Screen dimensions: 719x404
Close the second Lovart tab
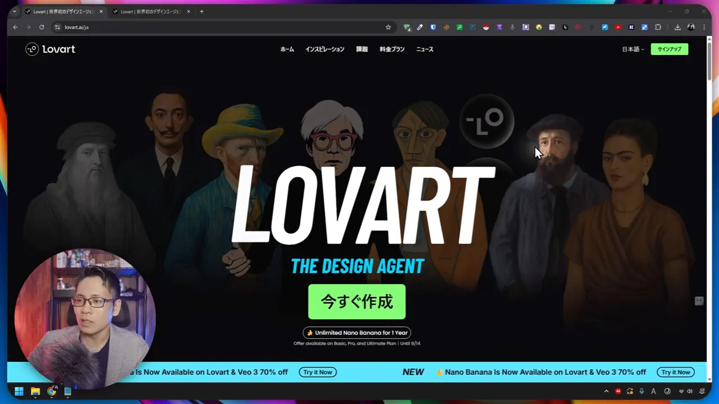click(x=188, y=11)
